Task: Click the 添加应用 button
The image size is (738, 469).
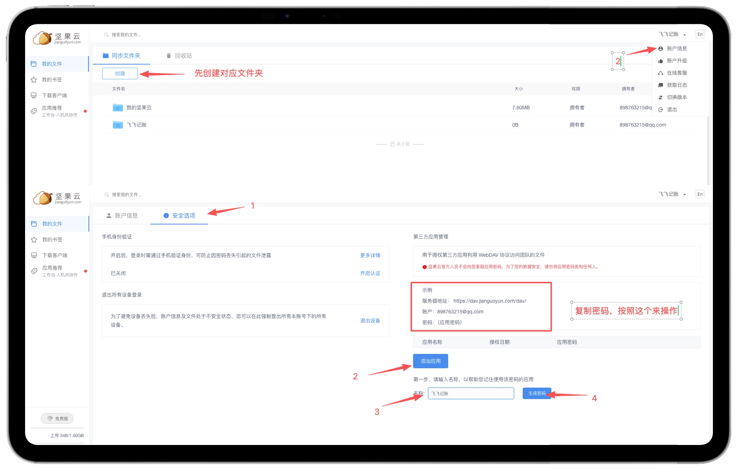Action: [x=431, y=361]
